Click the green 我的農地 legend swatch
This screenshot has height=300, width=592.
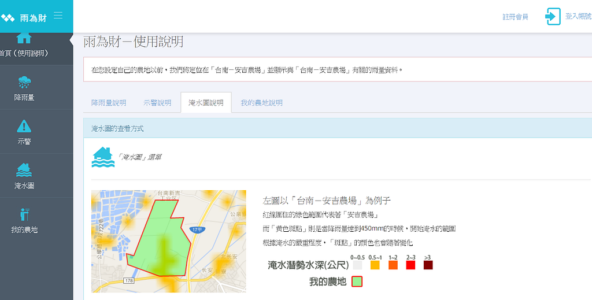(357, 282)
